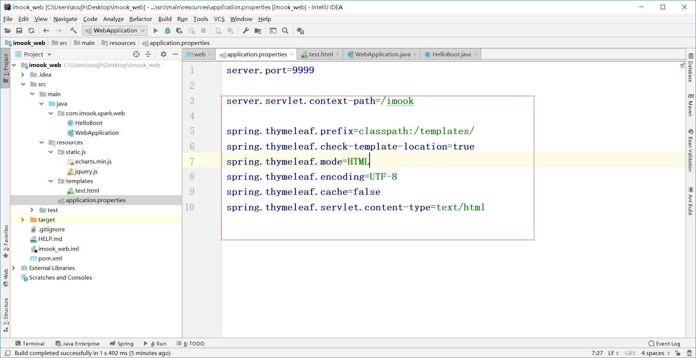Viewport: 696px width, 358px height.
Task: Open the Java Enterprise tool window
Action: tap(78, 344)
